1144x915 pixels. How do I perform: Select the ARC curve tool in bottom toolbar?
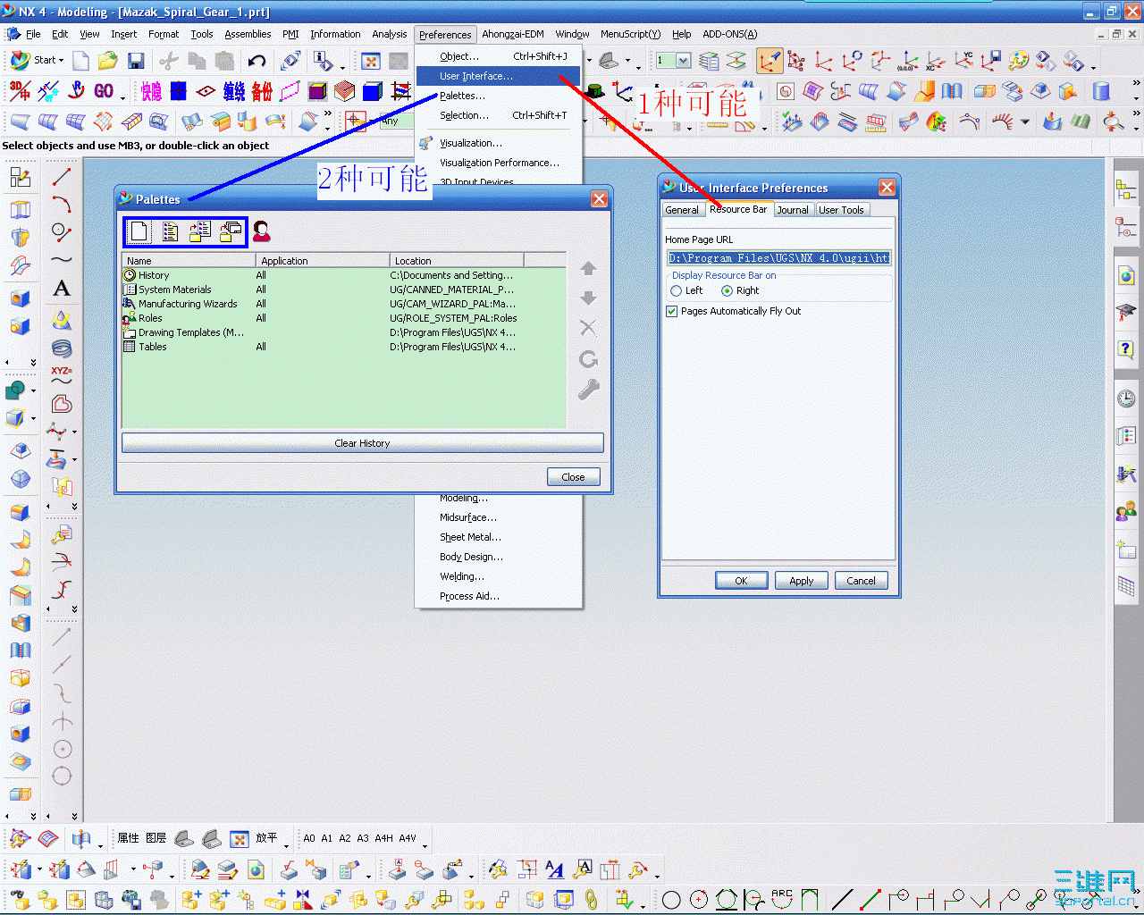point(782,898)
